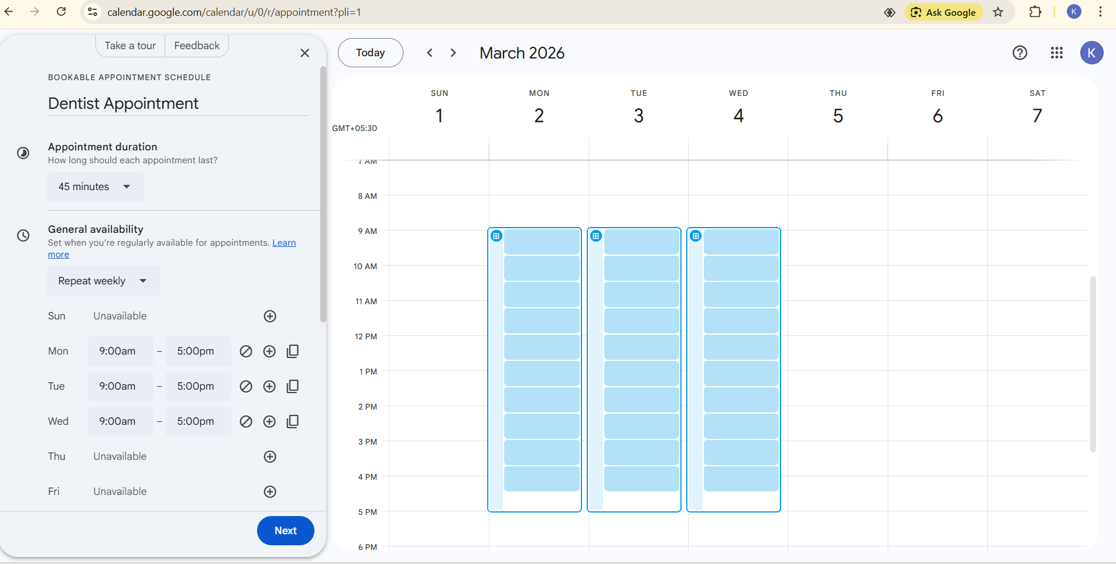
Task: Copy Wednesday's time to all days
Action: pos(293,421)
